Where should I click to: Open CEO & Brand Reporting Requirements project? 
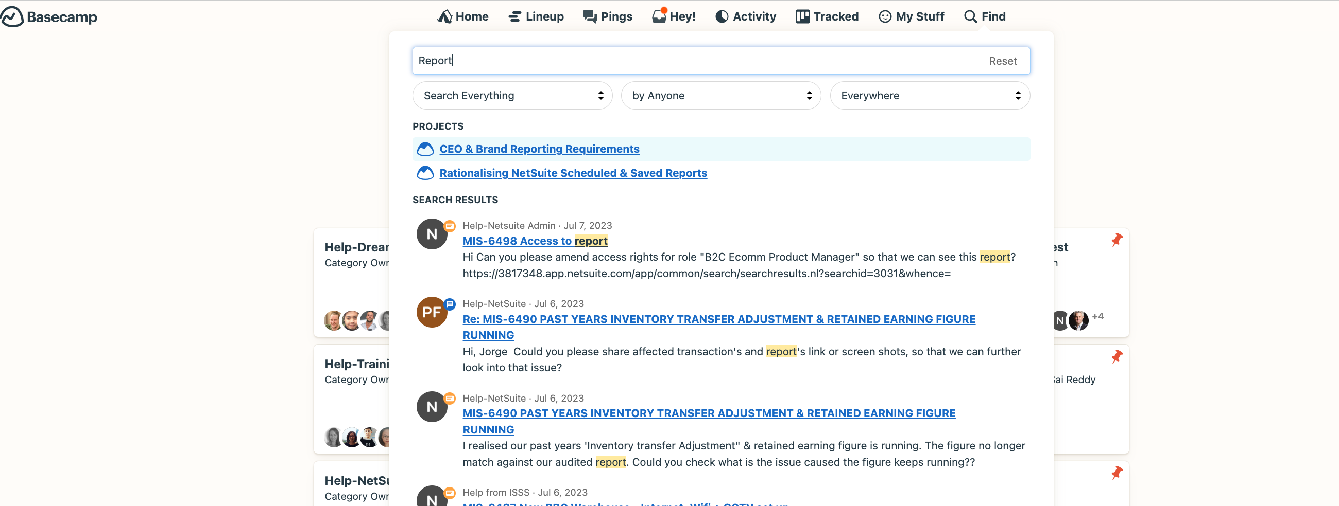[x=539, y=149]
